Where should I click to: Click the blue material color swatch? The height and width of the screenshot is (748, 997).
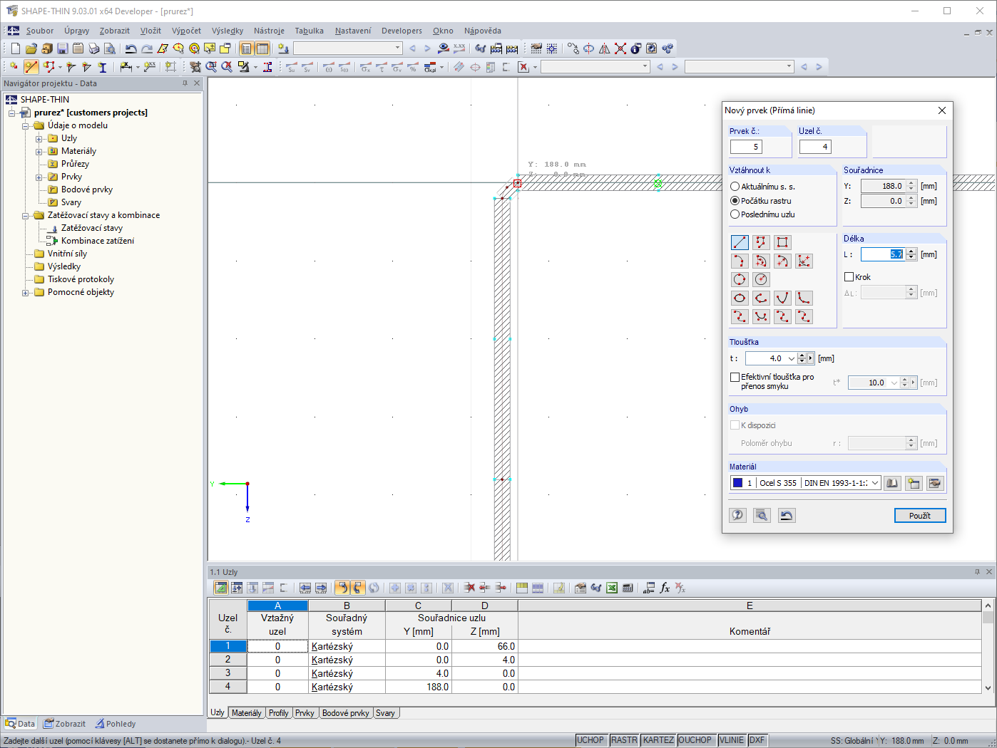click(x=737, y=483)
